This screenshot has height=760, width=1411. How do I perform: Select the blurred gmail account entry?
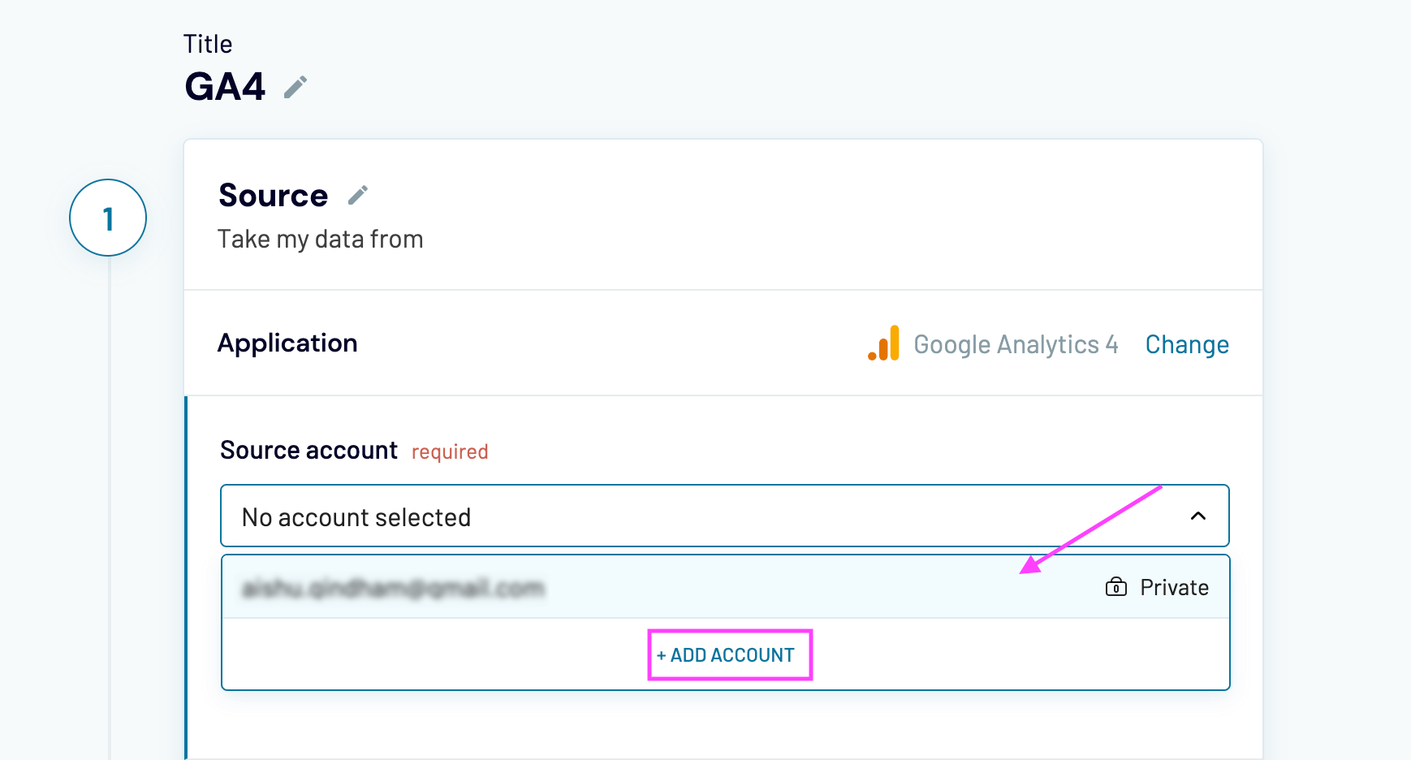click(396, 586)
